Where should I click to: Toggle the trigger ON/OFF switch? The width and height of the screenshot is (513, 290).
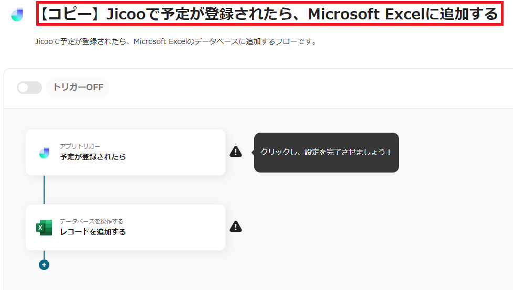click(x=29, y=88)
